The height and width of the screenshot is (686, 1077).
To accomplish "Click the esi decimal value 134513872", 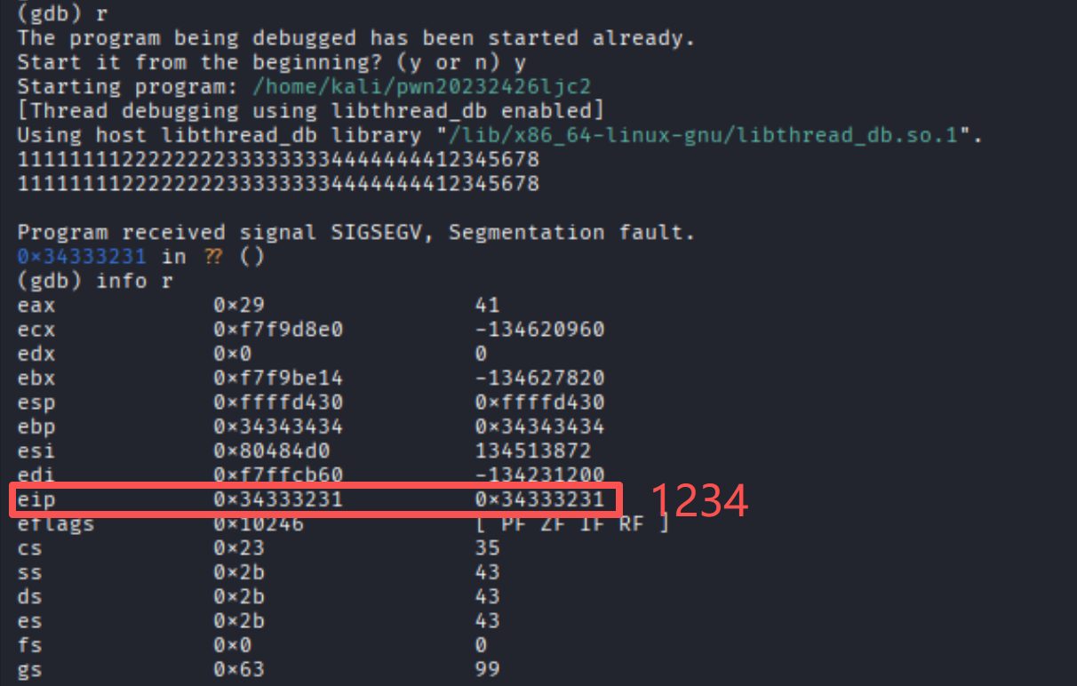I will [533, 451].
